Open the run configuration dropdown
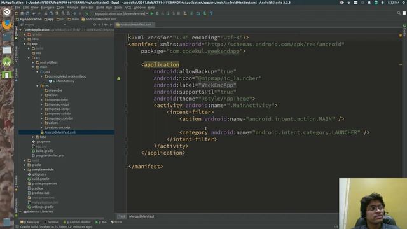The width and height of the screenshot is (407, 229). pos(121,13)
